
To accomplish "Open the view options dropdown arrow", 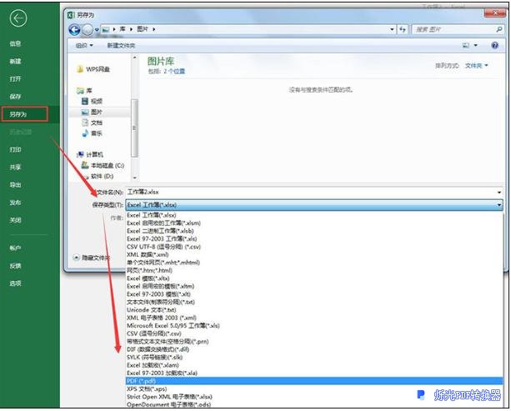I will [476, 45].
